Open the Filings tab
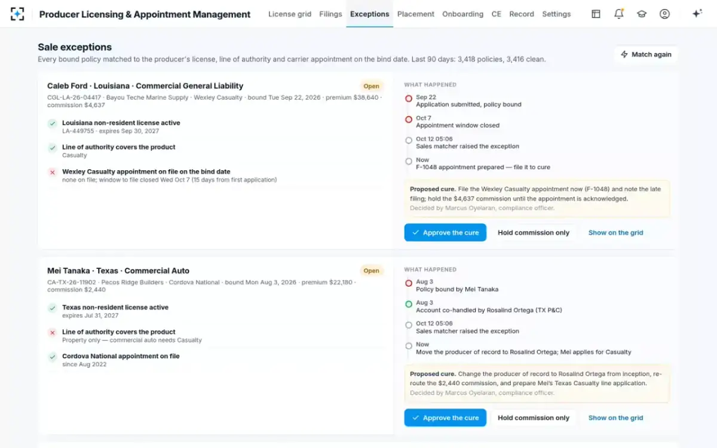 click(x=331, y=14)
